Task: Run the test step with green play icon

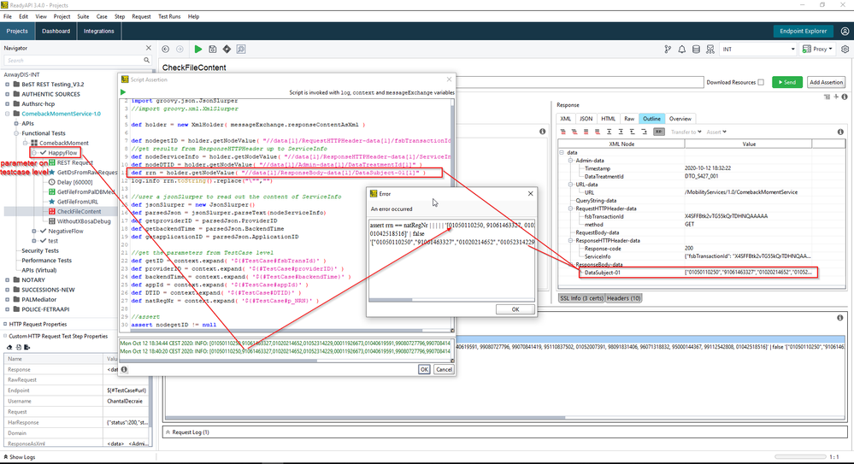Action: point(198,50)
